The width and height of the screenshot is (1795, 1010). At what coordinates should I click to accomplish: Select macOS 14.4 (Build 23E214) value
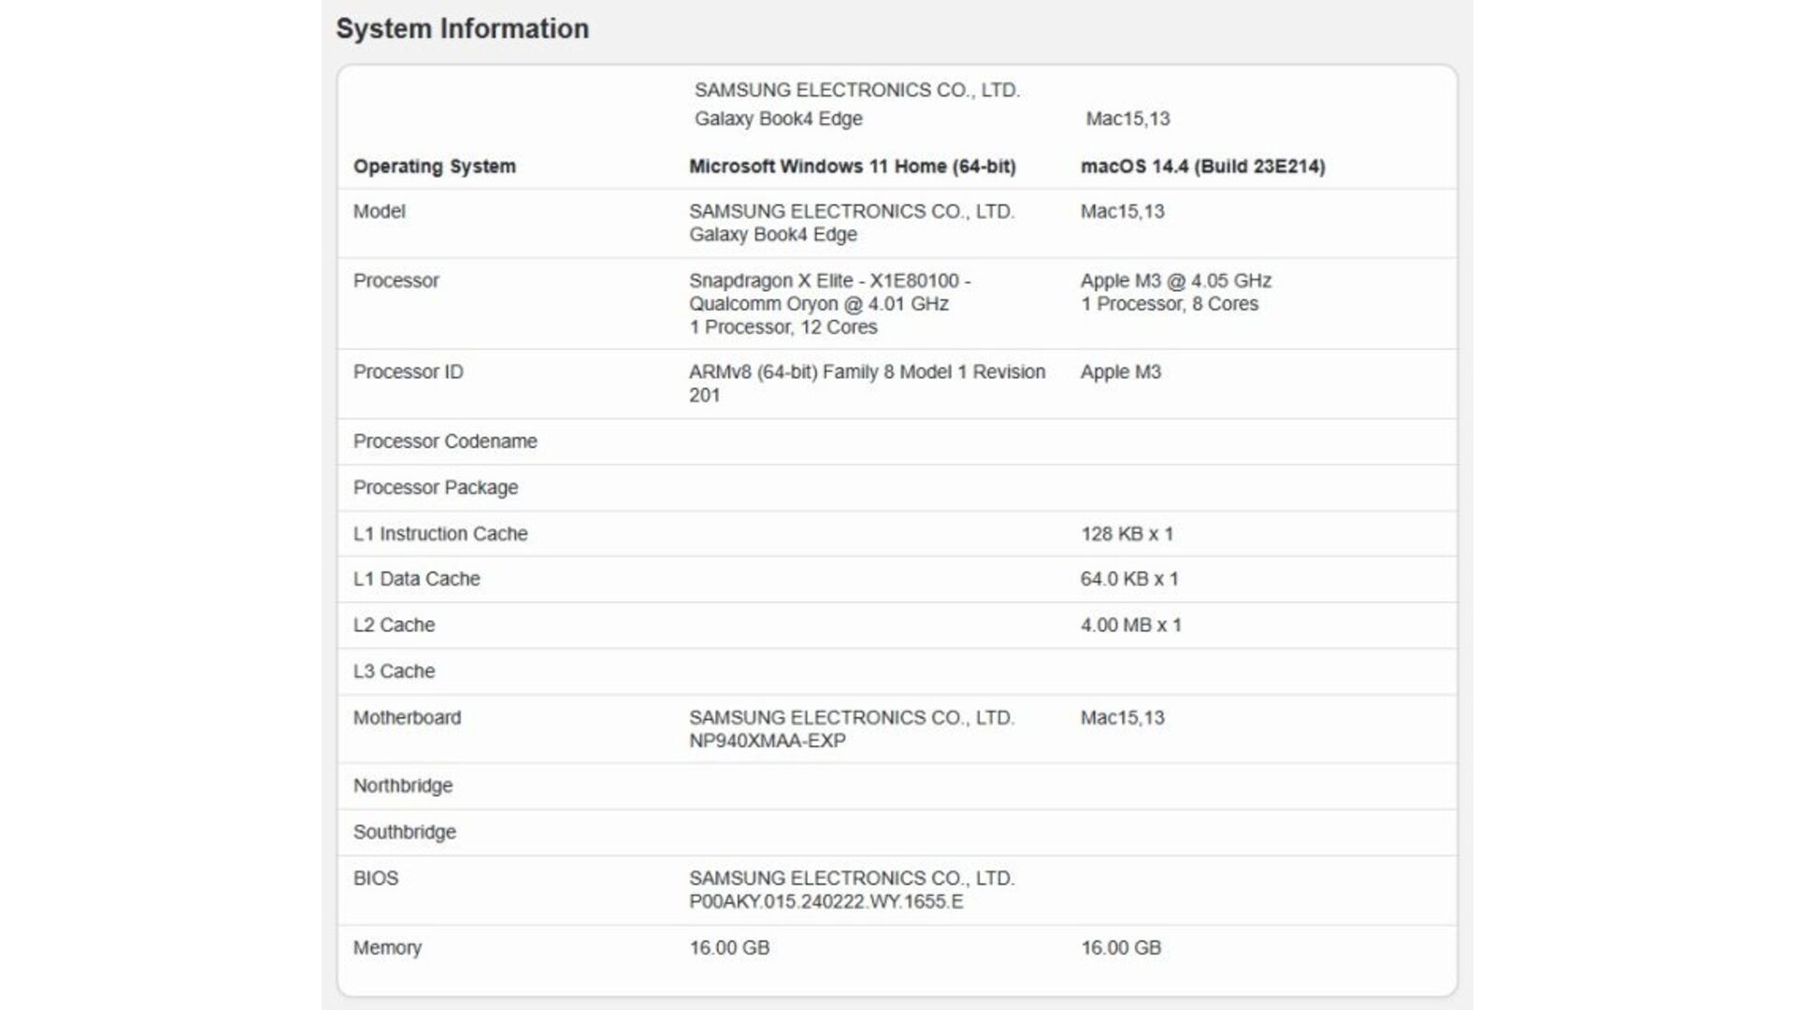pos(1202,166)
